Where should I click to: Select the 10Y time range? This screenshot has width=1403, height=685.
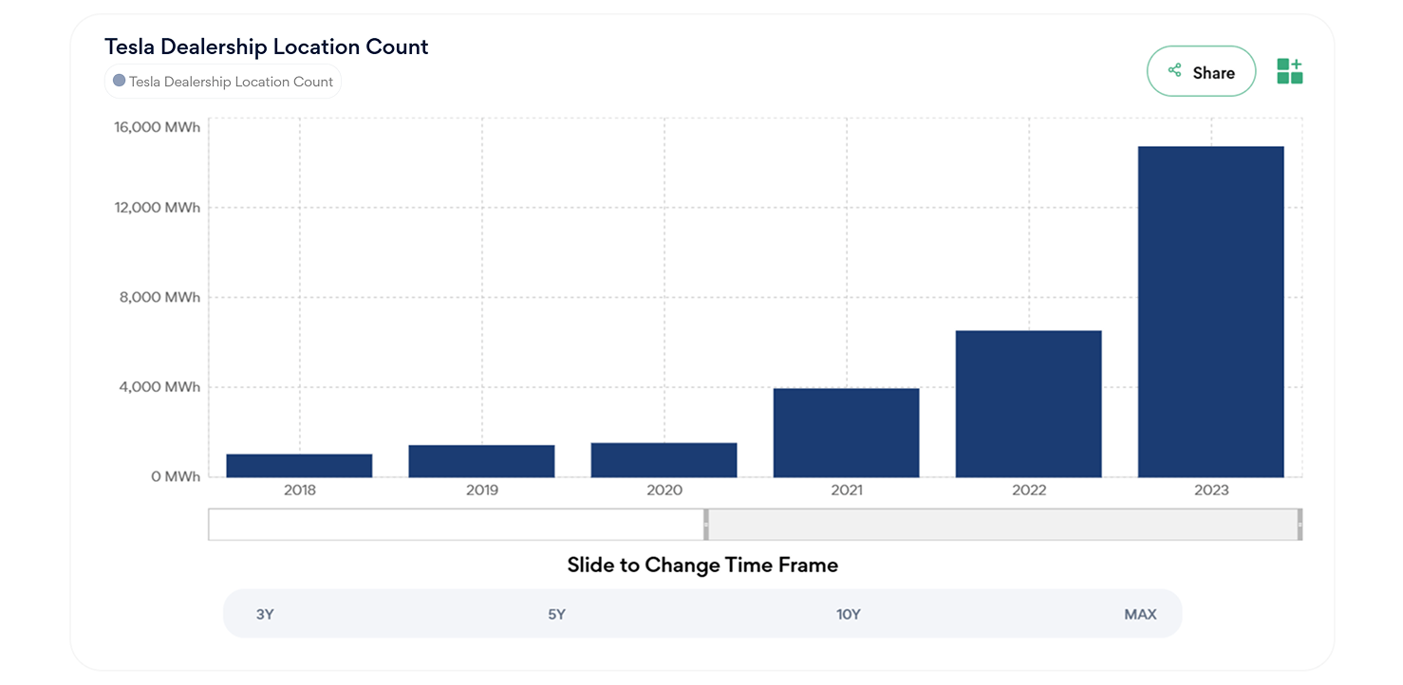[849, 614]
